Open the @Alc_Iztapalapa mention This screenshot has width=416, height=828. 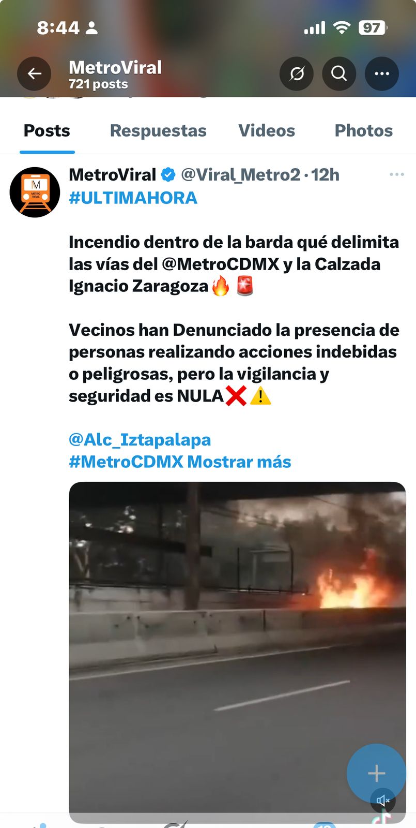coord(140,440)
